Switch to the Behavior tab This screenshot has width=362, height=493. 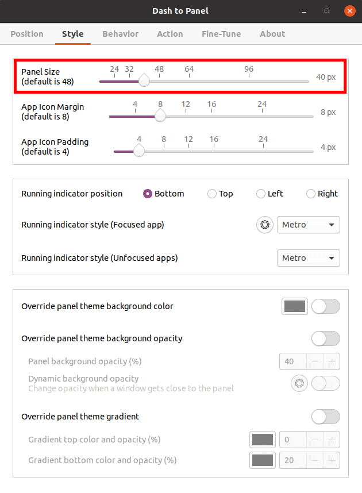[120, 34]
